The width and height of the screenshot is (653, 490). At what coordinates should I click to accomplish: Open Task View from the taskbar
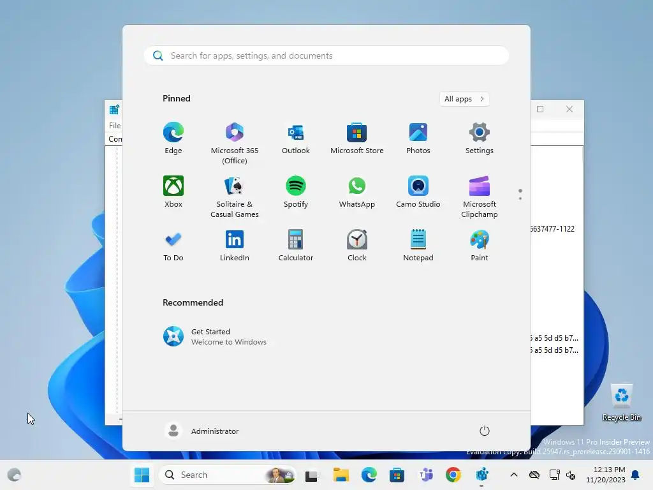pyautogui.click(x=311, y=475)
